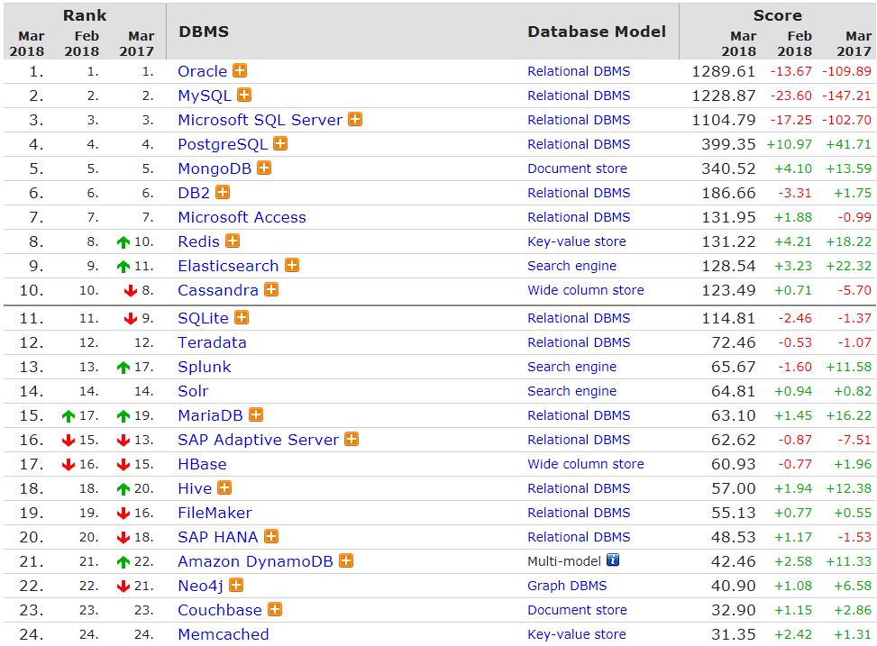Open the SQLite link
This screenshot has width=877, height=646.
(203, 318)
